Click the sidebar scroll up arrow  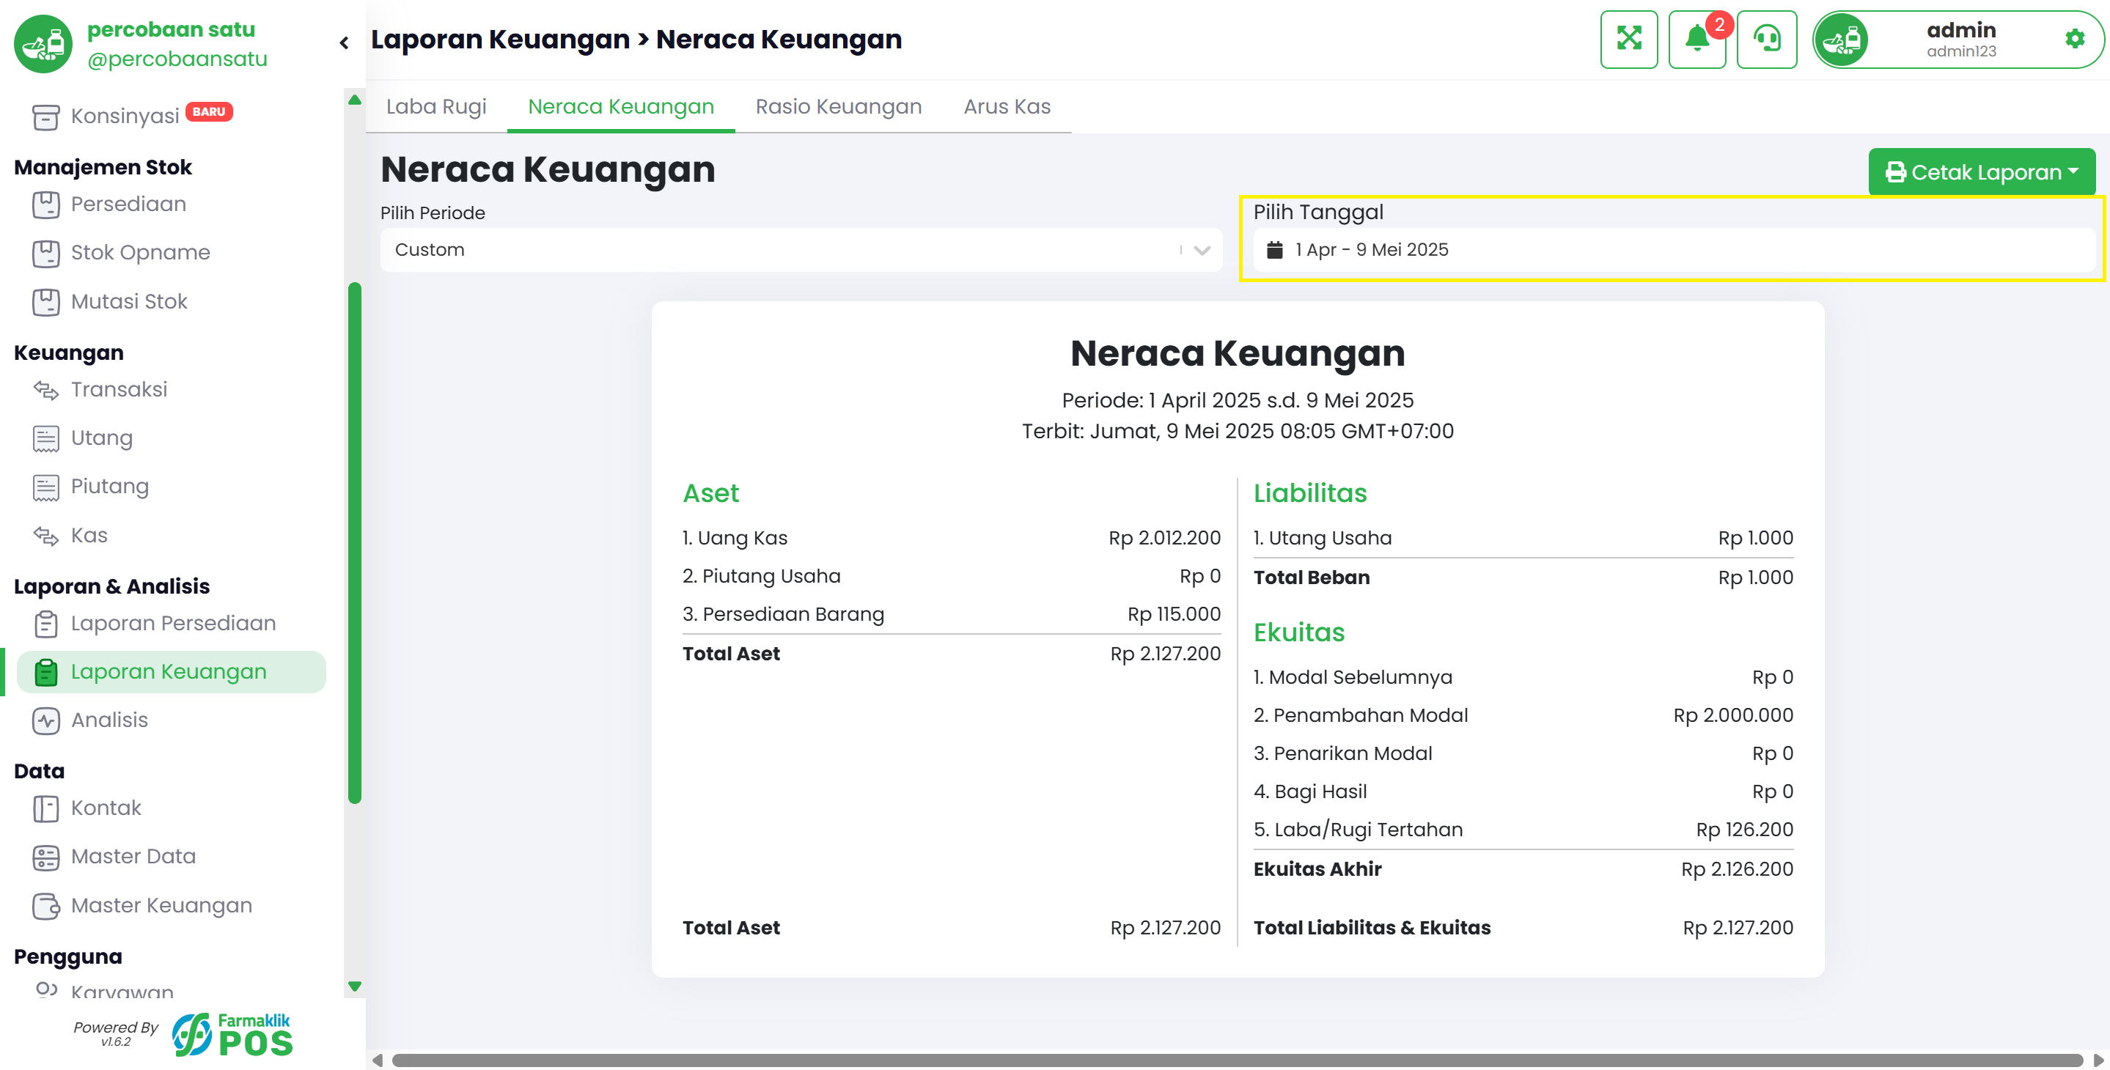[x=355, y=100]
